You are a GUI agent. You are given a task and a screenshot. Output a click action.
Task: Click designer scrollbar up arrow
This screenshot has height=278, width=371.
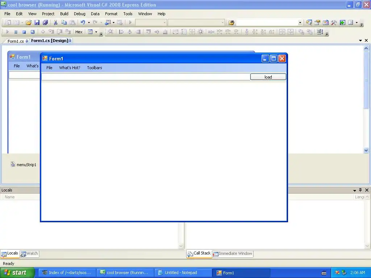coord(366,48)
